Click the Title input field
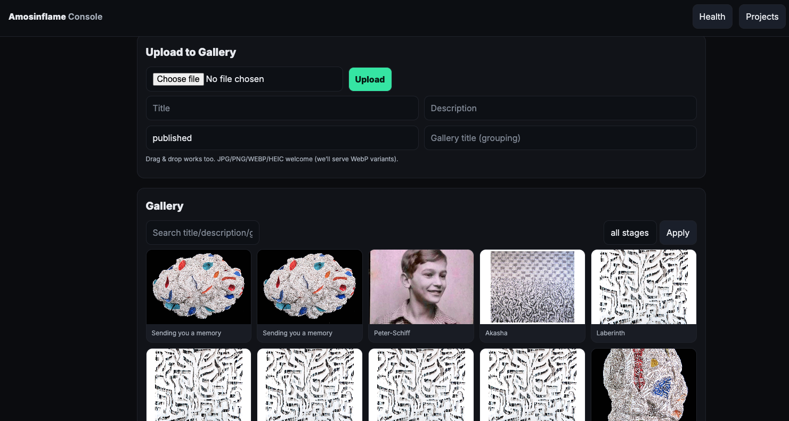The image size is (789, 421). (282, 108)
